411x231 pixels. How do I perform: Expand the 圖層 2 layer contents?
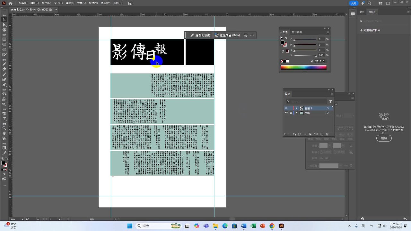(x=296, y=108)
